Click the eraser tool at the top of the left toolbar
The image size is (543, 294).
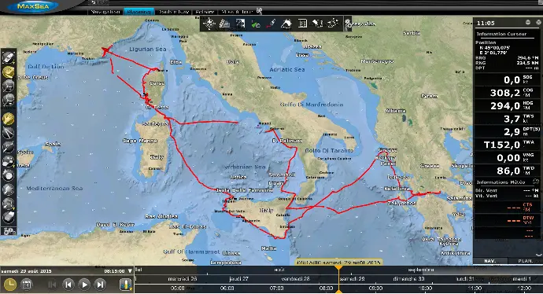[9, 57]
